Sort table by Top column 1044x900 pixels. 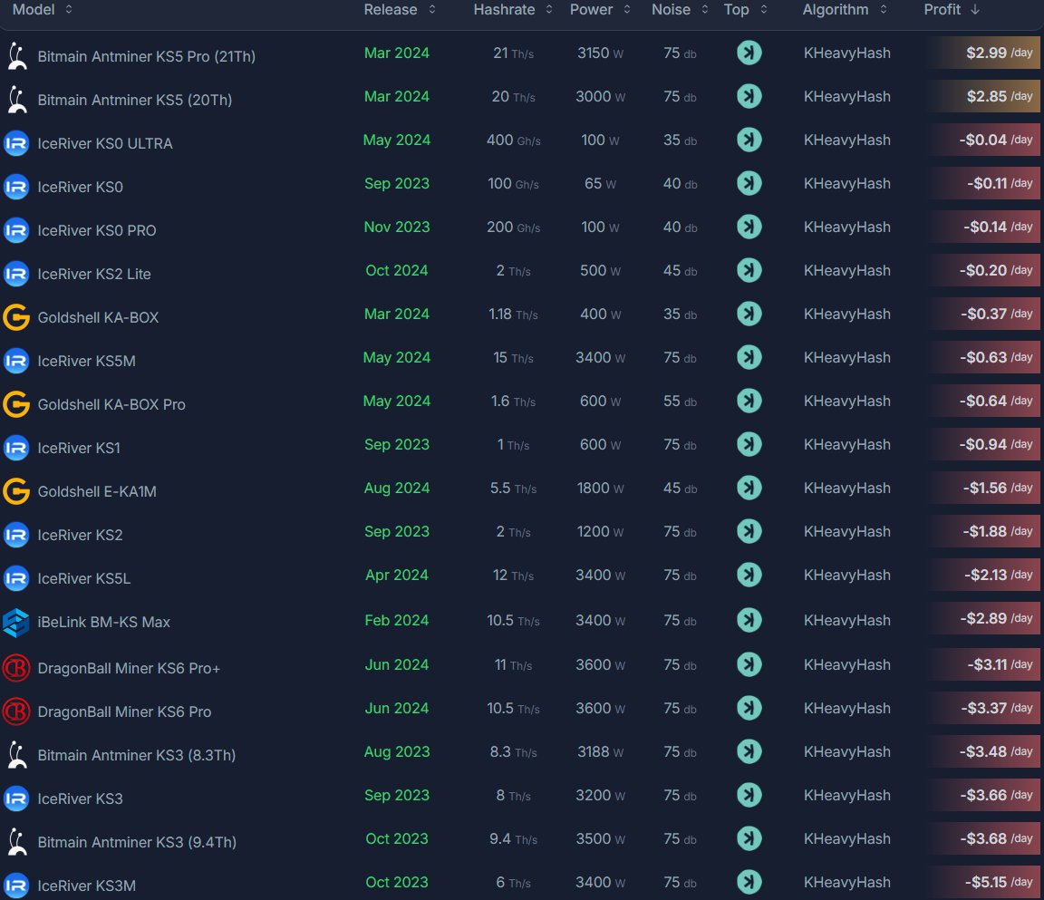click(x=746, y=9)
